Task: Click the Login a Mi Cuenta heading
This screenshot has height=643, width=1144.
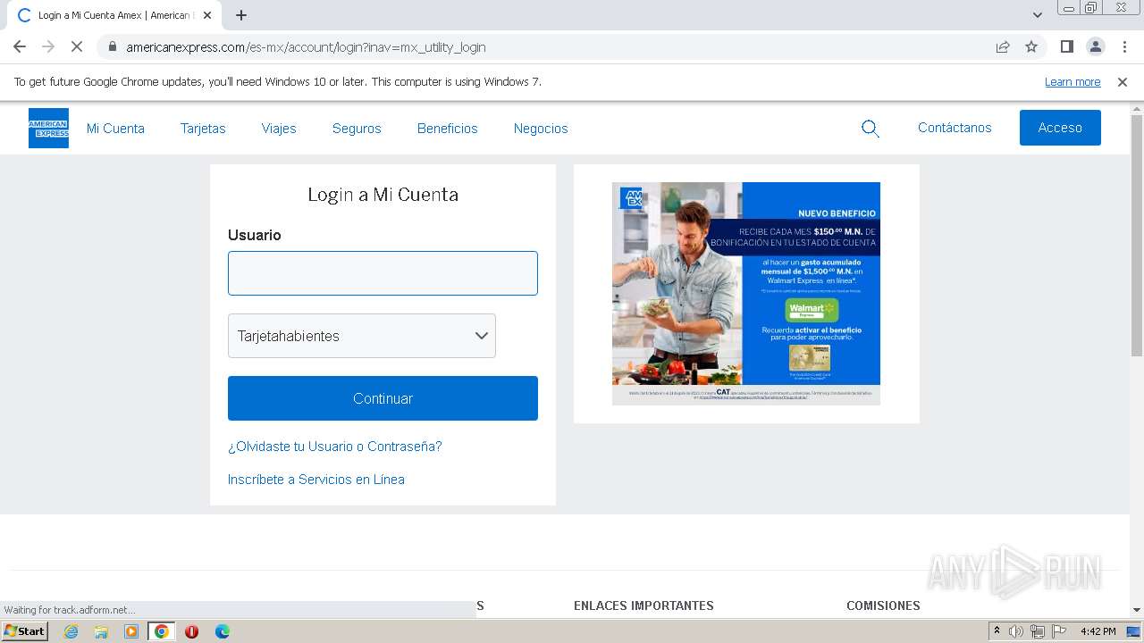Action: (383, 195)
